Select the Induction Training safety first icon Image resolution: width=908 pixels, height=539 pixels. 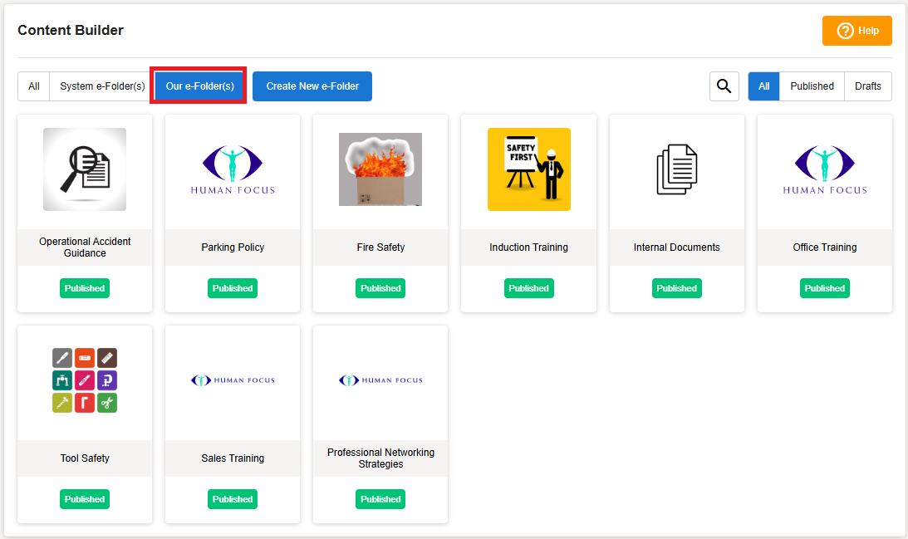pyautogui.click(x=528, y=169)
